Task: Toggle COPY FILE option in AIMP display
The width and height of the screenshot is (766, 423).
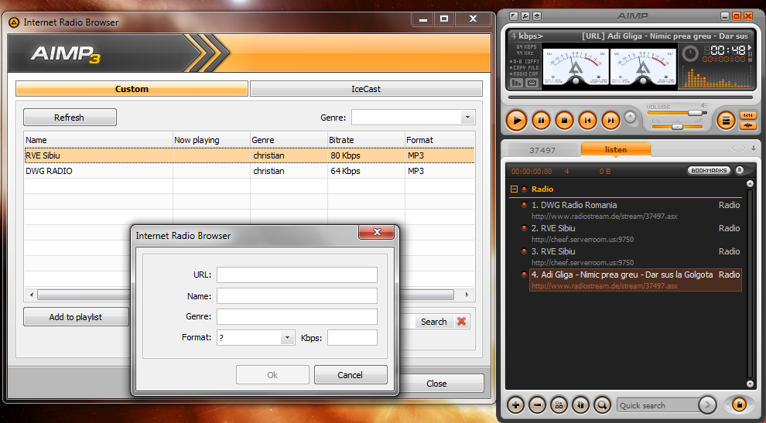Action: [524, 68]
